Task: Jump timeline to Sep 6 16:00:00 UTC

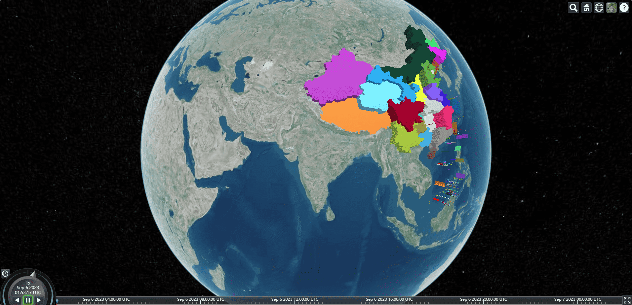Action: pyautogui.click(x=389, y=299)
